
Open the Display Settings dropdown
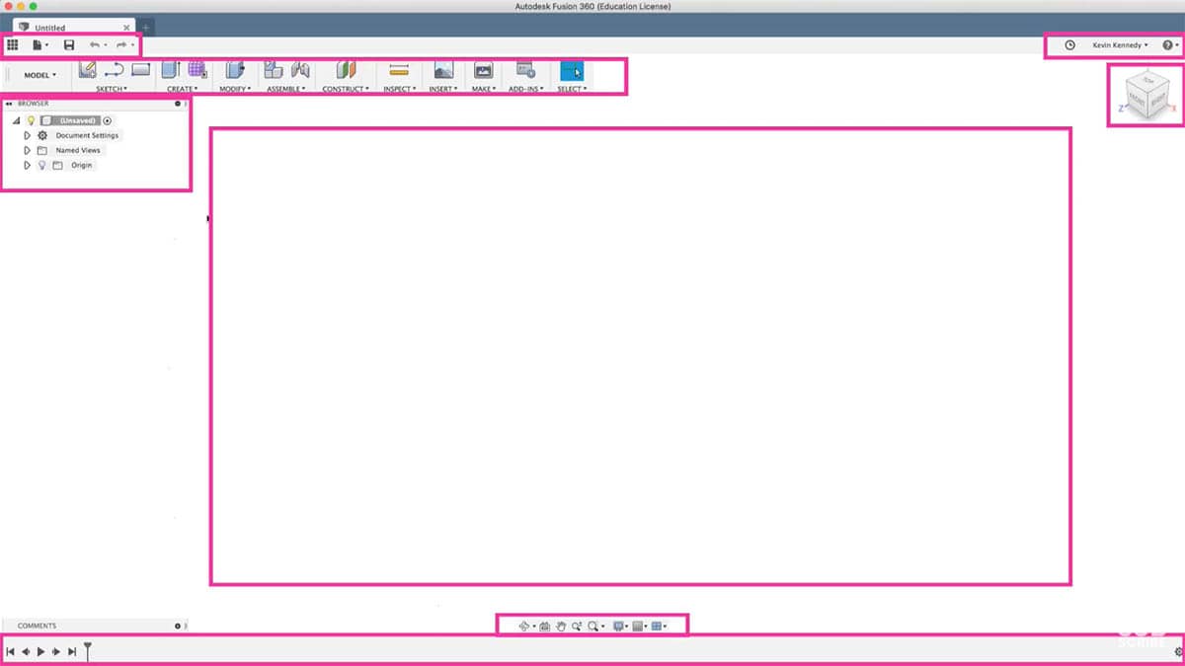[x=621, y=626]
